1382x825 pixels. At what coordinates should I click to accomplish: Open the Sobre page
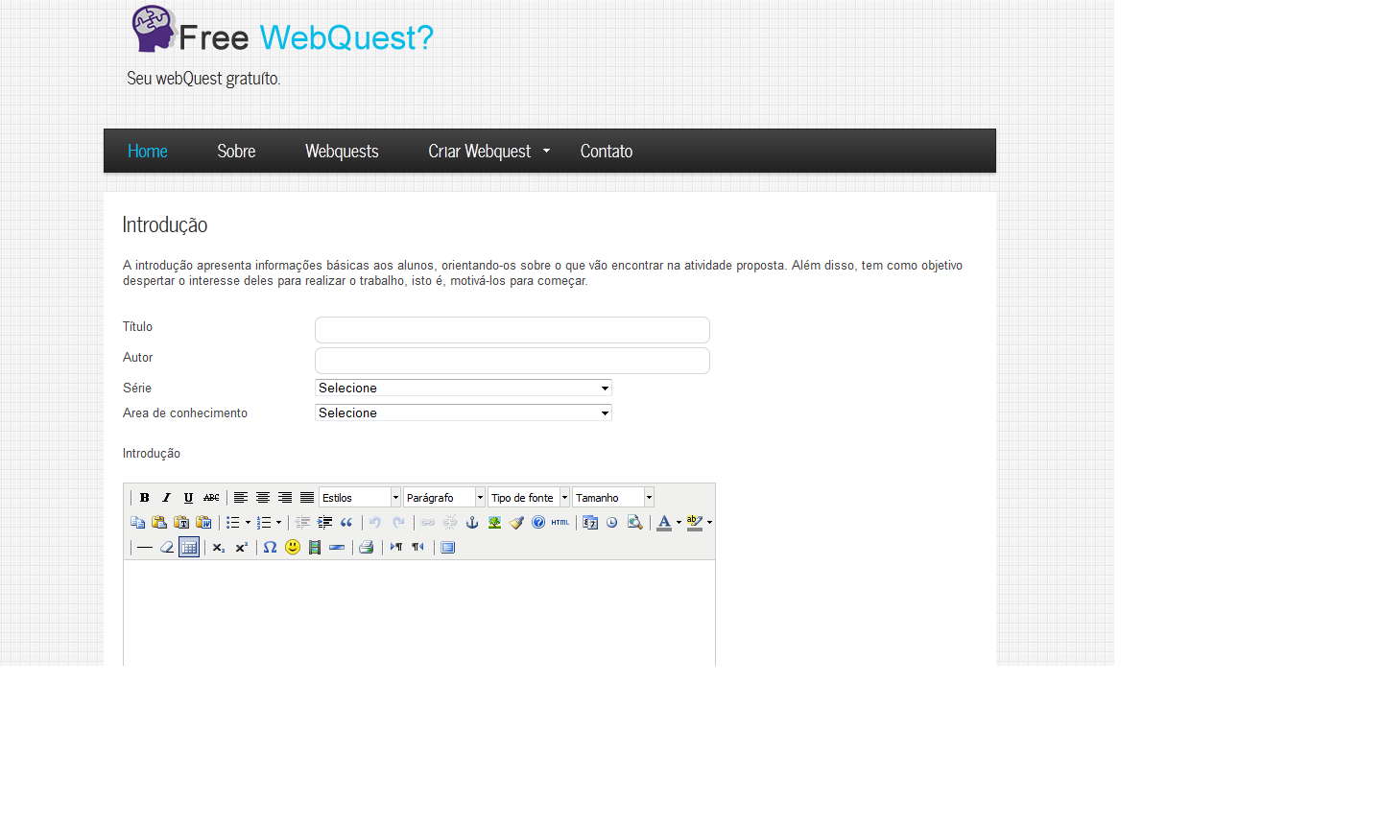(236, 151)
